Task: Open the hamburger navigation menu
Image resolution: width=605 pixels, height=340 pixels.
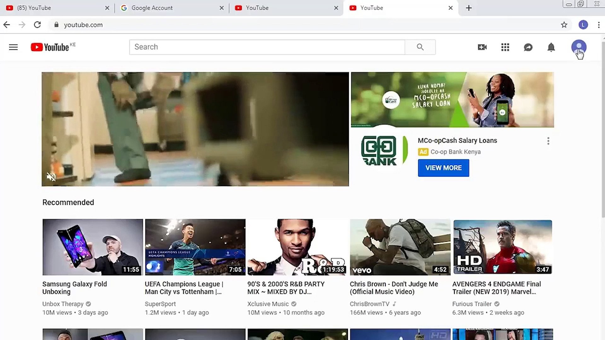Action: click(13, 47)
